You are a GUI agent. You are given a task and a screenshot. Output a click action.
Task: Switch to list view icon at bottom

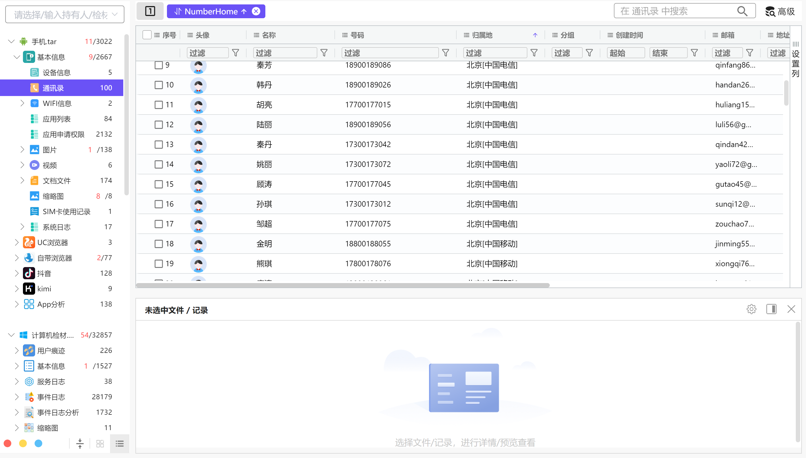[x=119, y=444]
